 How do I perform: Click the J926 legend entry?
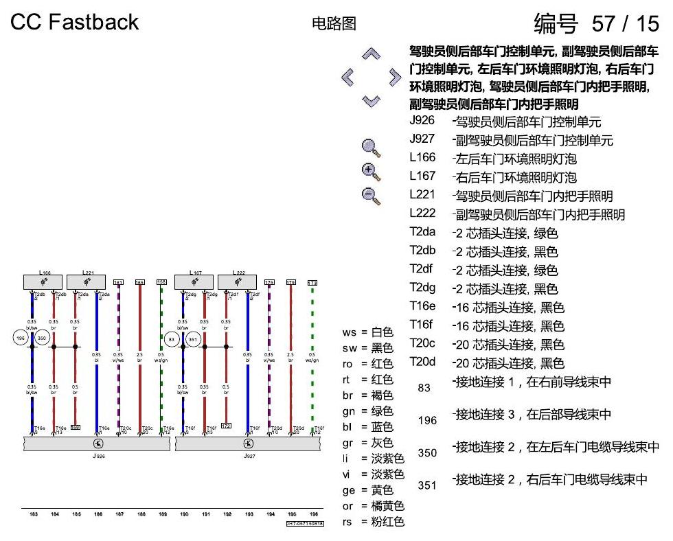[x=505, y=122]
